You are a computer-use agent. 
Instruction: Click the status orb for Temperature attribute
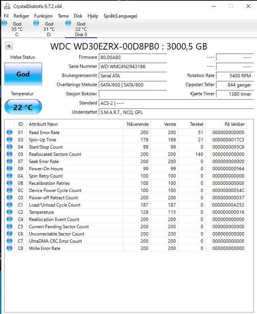pyautogui.click(x=10, y=212)
